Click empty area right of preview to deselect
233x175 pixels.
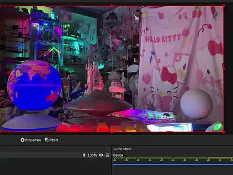tap(229, 69)
